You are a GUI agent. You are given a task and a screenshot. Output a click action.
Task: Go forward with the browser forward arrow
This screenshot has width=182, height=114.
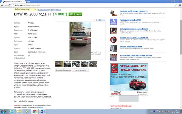[x=6, y=5]
